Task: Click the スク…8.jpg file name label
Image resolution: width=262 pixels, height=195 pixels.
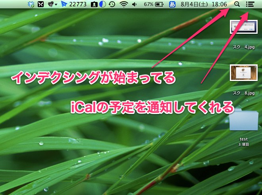Action: pos(244,93)
